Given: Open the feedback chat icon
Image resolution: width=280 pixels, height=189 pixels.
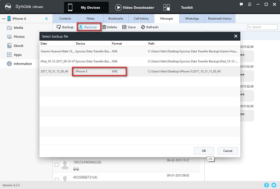Looking at the screenshot, I should 241,4.
